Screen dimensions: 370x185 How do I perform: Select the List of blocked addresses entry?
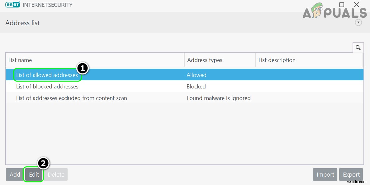pos(47,86)
